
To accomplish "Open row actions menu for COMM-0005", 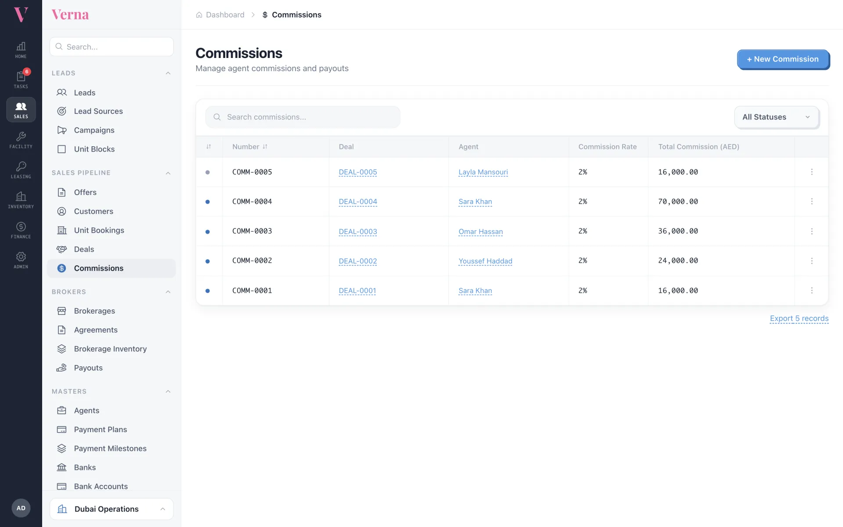I will click(x=811, y=172).
